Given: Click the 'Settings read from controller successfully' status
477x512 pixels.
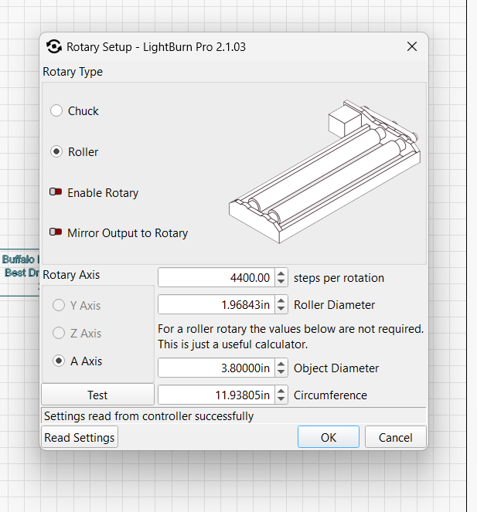Looking at the screenshot, I should click(x=148, y=416).
